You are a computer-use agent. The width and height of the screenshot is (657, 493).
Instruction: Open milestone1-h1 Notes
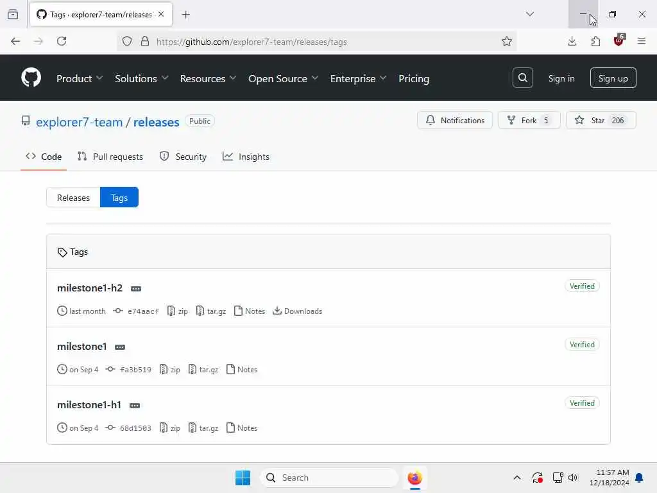242,428
